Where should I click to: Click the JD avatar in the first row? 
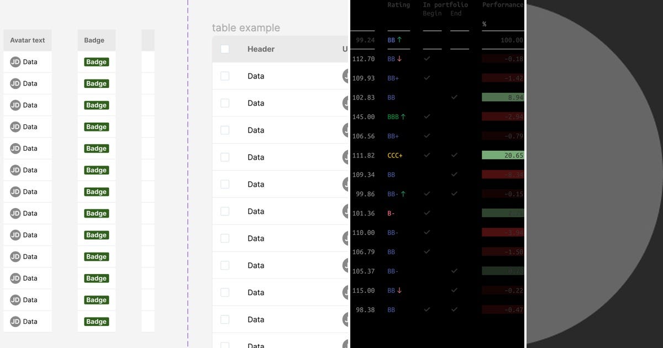coord(15,62)
